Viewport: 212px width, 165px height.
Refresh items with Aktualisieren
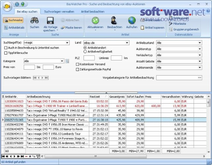[95, 23]
